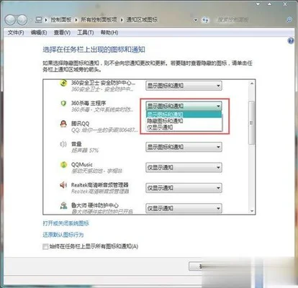Click the 360安全卫士 icon in list
This screenshot has height=288, width=298.
point(63,84)
